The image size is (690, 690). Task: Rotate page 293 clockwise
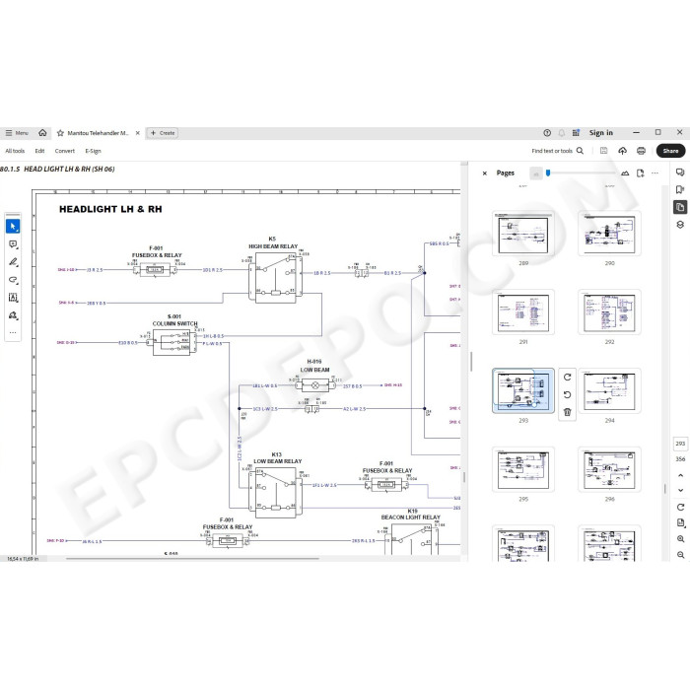click(567, 378)
